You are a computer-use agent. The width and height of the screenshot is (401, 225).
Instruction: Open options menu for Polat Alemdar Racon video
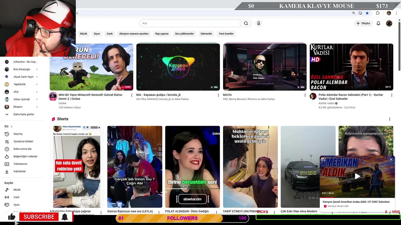click(x=392, y=95)
